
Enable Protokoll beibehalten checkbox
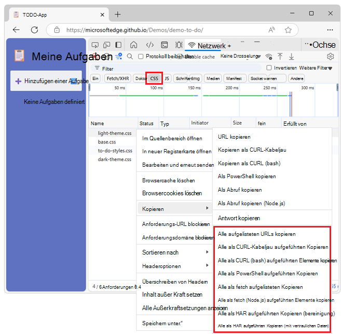pyautogui.click(x=141, y=57)
